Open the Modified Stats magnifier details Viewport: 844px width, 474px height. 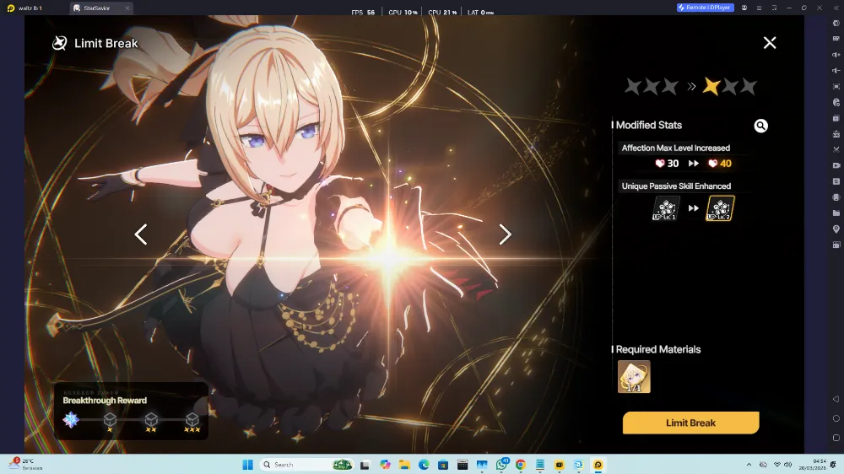click(760, 126)
